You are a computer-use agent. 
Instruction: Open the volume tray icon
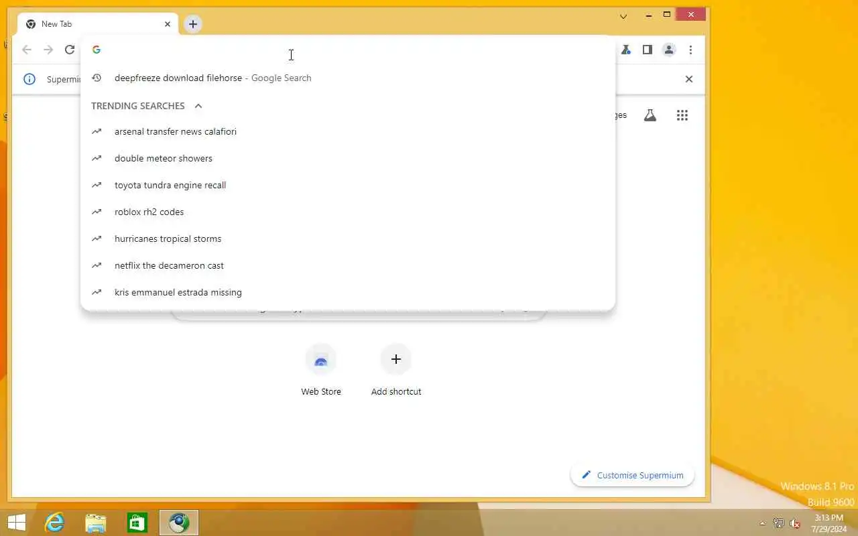(x=796, y=523)
